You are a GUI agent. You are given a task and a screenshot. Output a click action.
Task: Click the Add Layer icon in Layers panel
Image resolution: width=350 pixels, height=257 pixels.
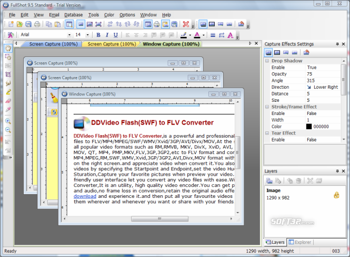[269, 180]
